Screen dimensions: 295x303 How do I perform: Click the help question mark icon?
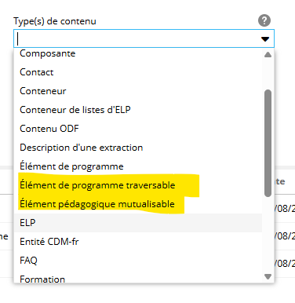(x=264, y=20)
